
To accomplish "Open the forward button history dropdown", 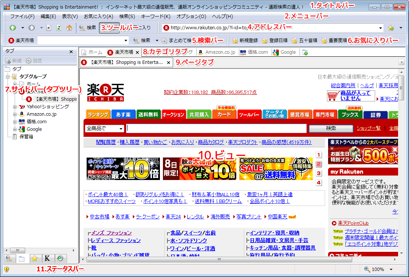I will pos(41,27).
